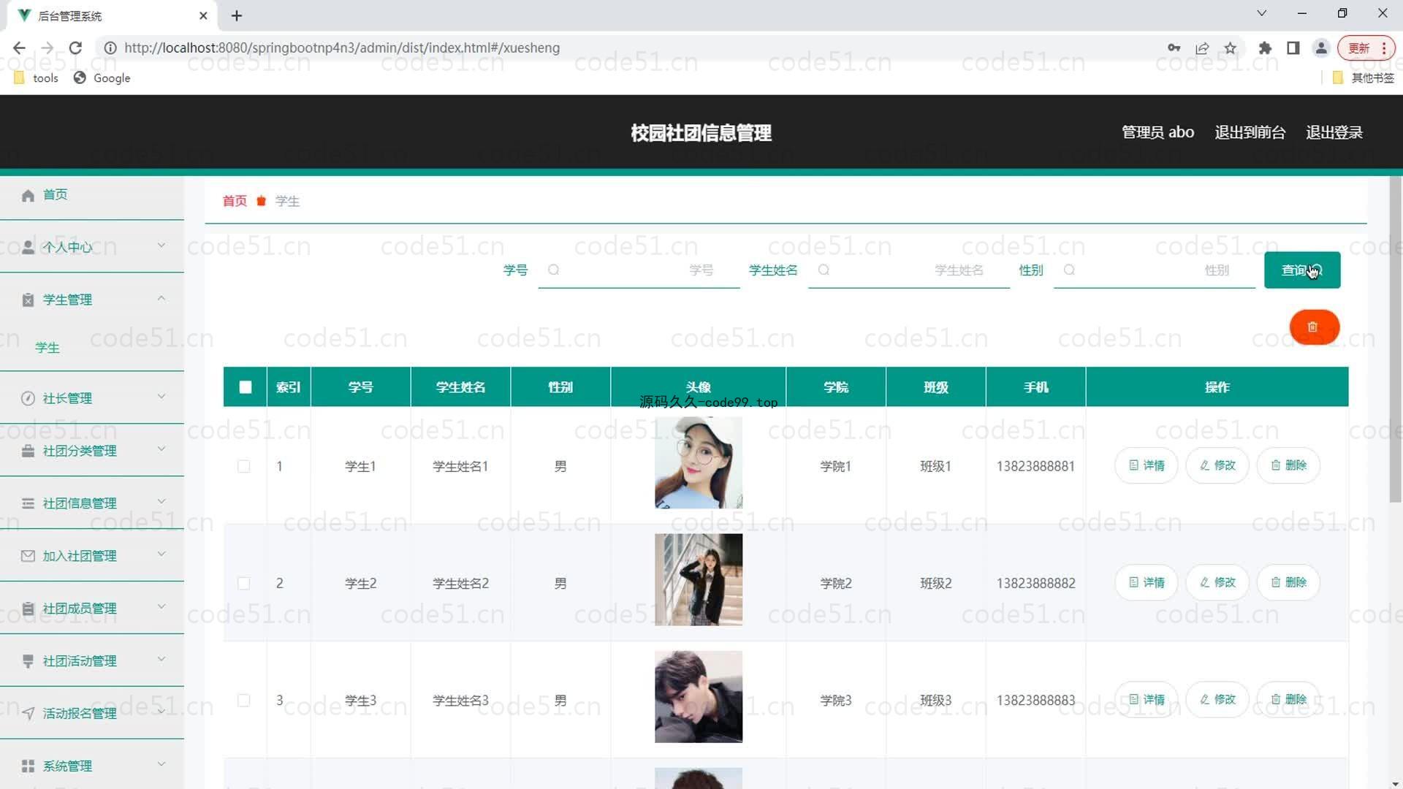Click 退出到前台 in header
1403x789 pixels.
1250,132
